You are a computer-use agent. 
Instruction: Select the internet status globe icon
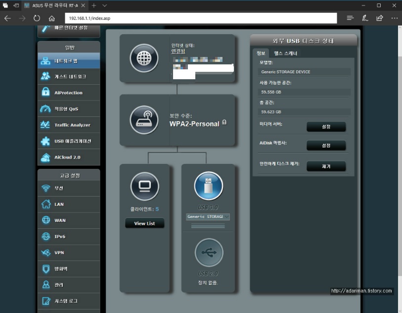(x=144, y=58)
